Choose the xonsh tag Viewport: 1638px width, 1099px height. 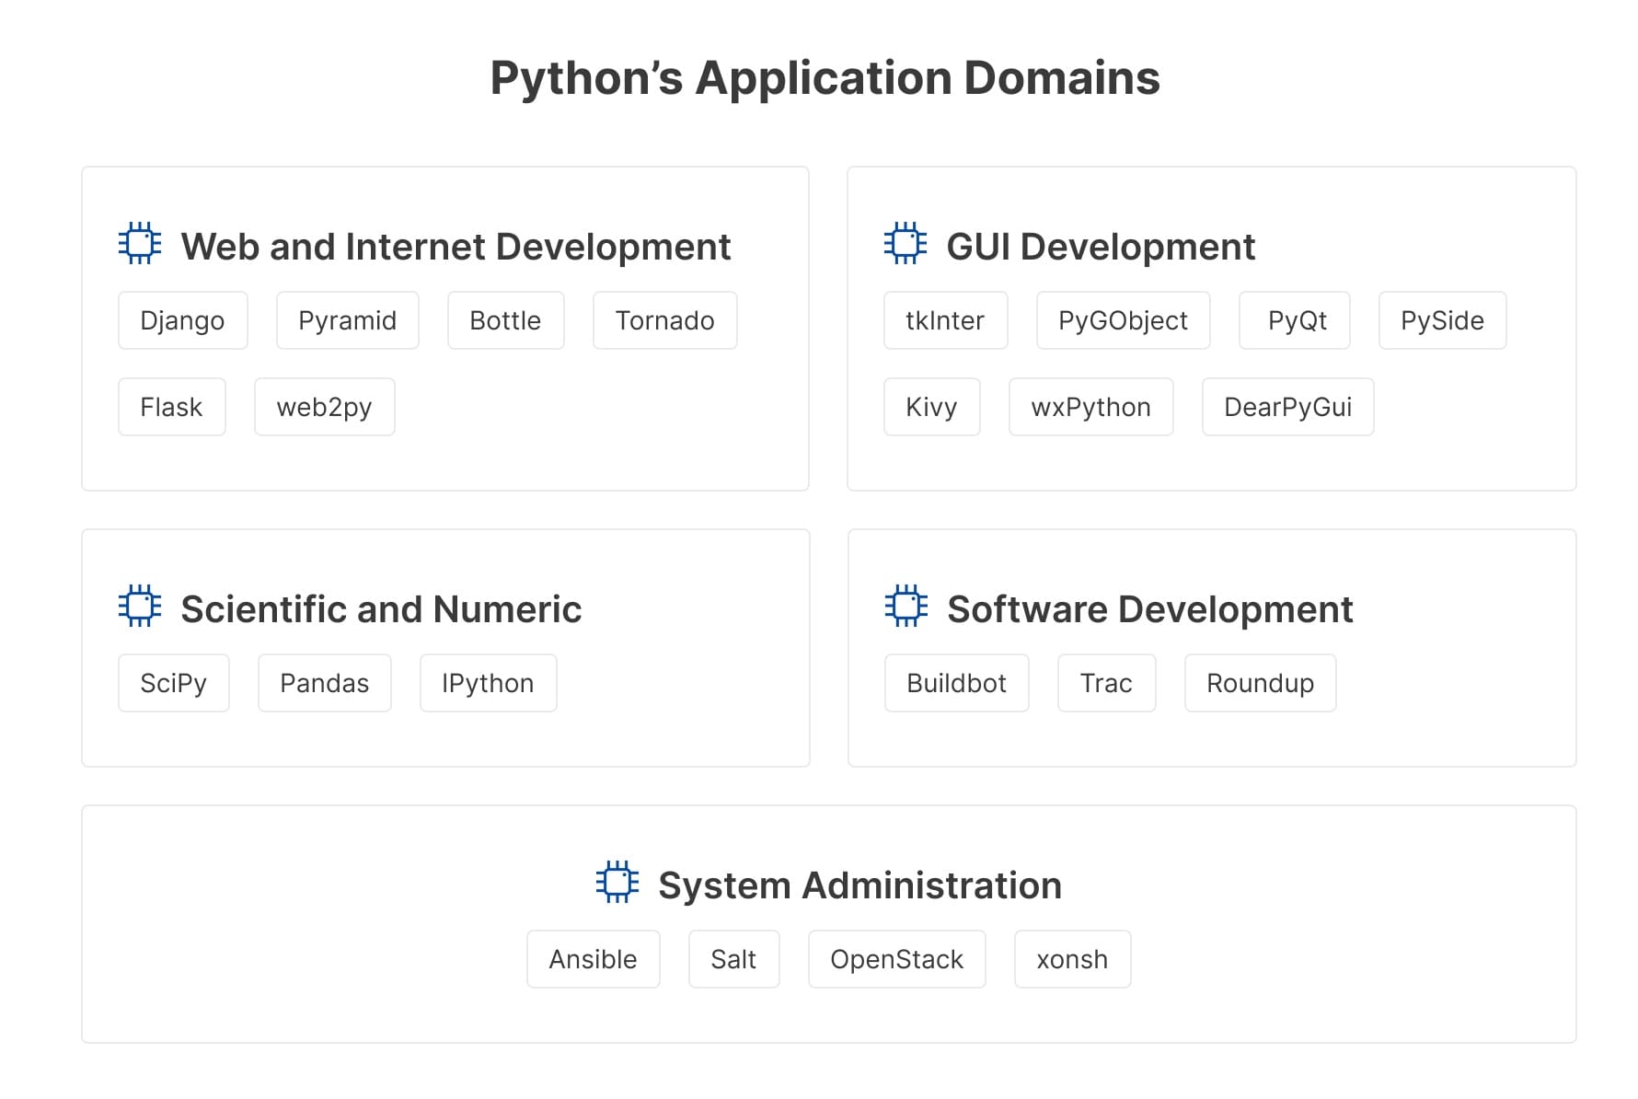pyautogui.click(x=1073, y=959)
